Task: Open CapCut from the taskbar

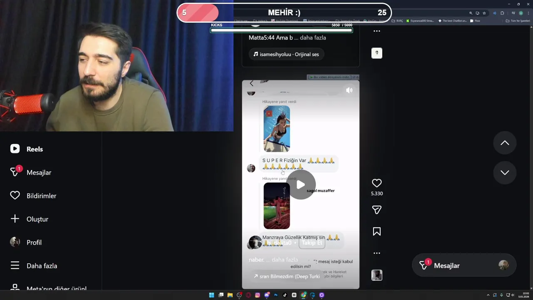Action: pos(294,295)
